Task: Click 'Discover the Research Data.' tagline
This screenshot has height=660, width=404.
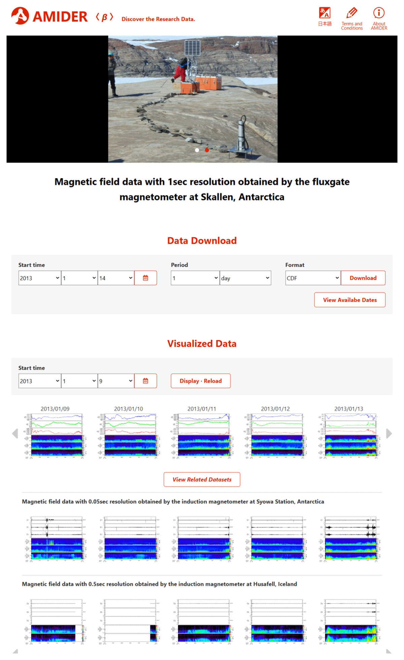Action: 158,19
